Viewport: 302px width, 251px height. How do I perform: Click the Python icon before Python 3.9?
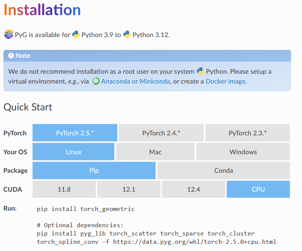(x=76, y=35)
